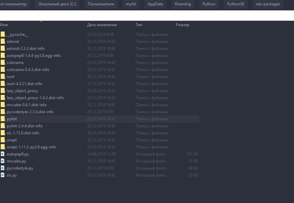
Task: Select the pycodestyle.py Python file icon
Action: coord(2,168)
